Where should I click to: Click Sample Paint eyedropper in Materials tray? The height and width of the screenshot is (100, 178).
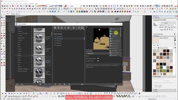(x=175, y=45)
